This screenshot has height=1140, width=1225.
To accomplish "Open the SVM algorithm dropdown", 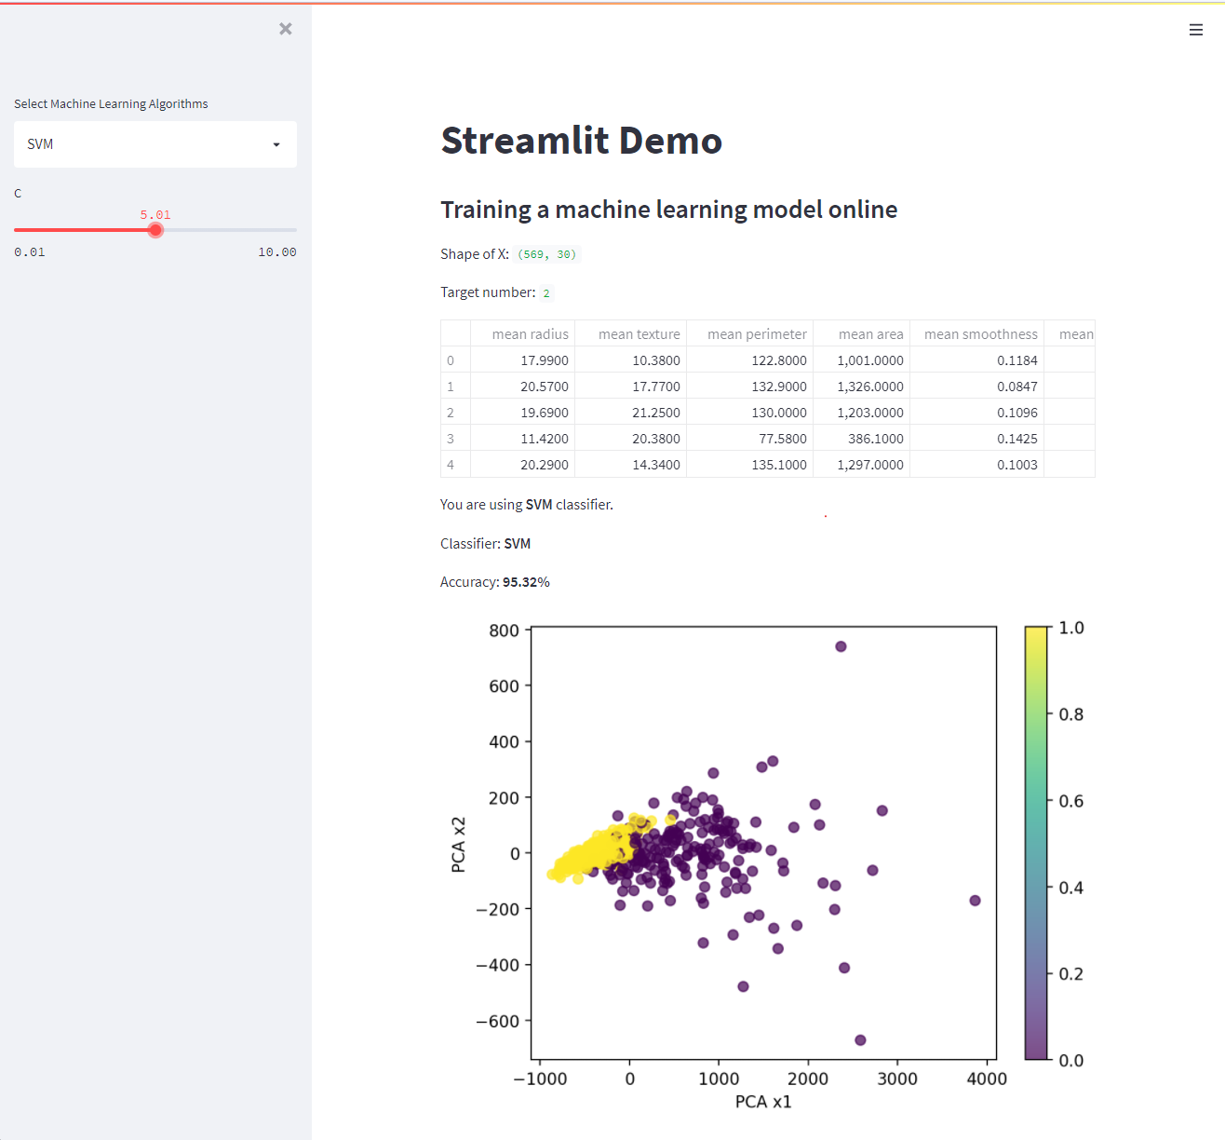I will (155, 144).
